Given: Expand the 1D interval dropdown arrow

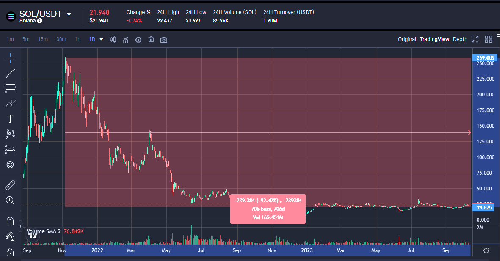Looking at the screenshot, I should (x=102, y=39).
